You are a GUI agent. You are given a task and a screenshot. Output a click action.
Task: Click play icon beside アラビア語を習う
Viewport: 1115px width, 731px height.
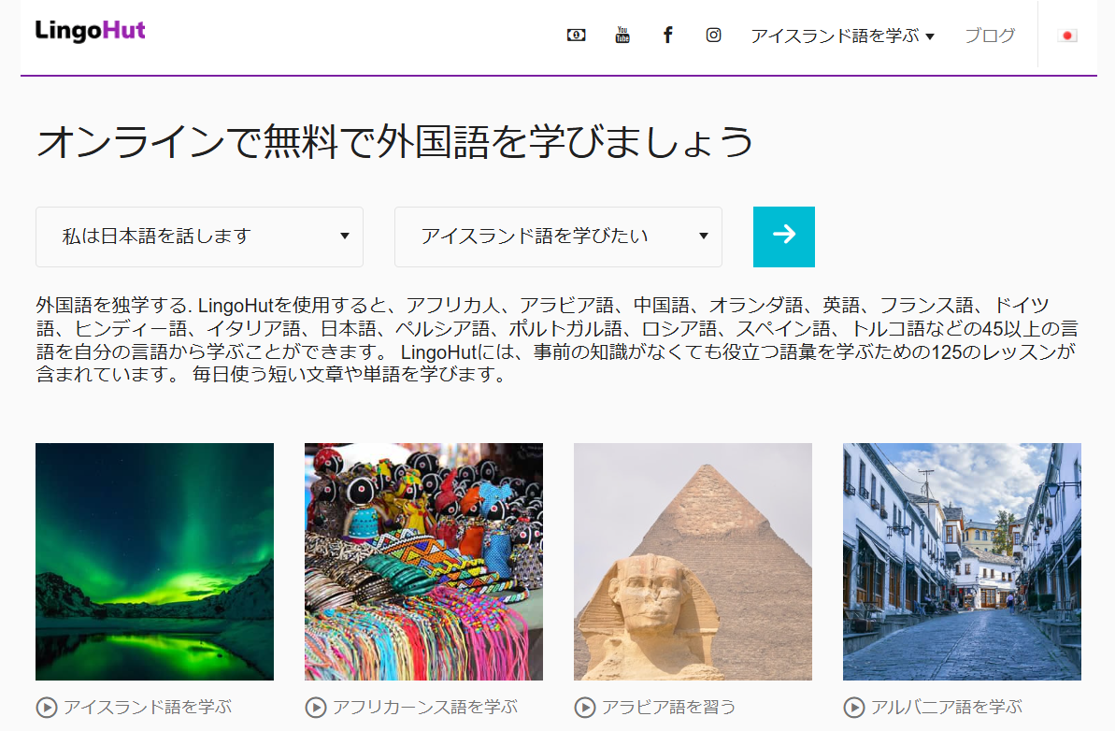click(x=584, y=708)
